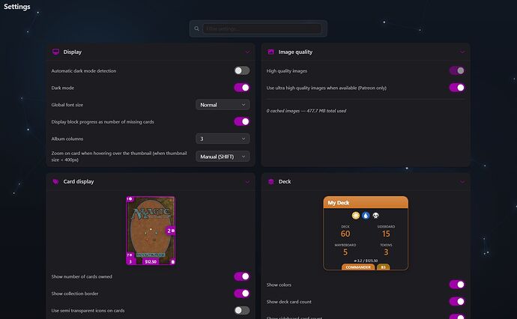Click the trash icon on card preview
Viewport: 517px width, 319px height.
point(173,261)
